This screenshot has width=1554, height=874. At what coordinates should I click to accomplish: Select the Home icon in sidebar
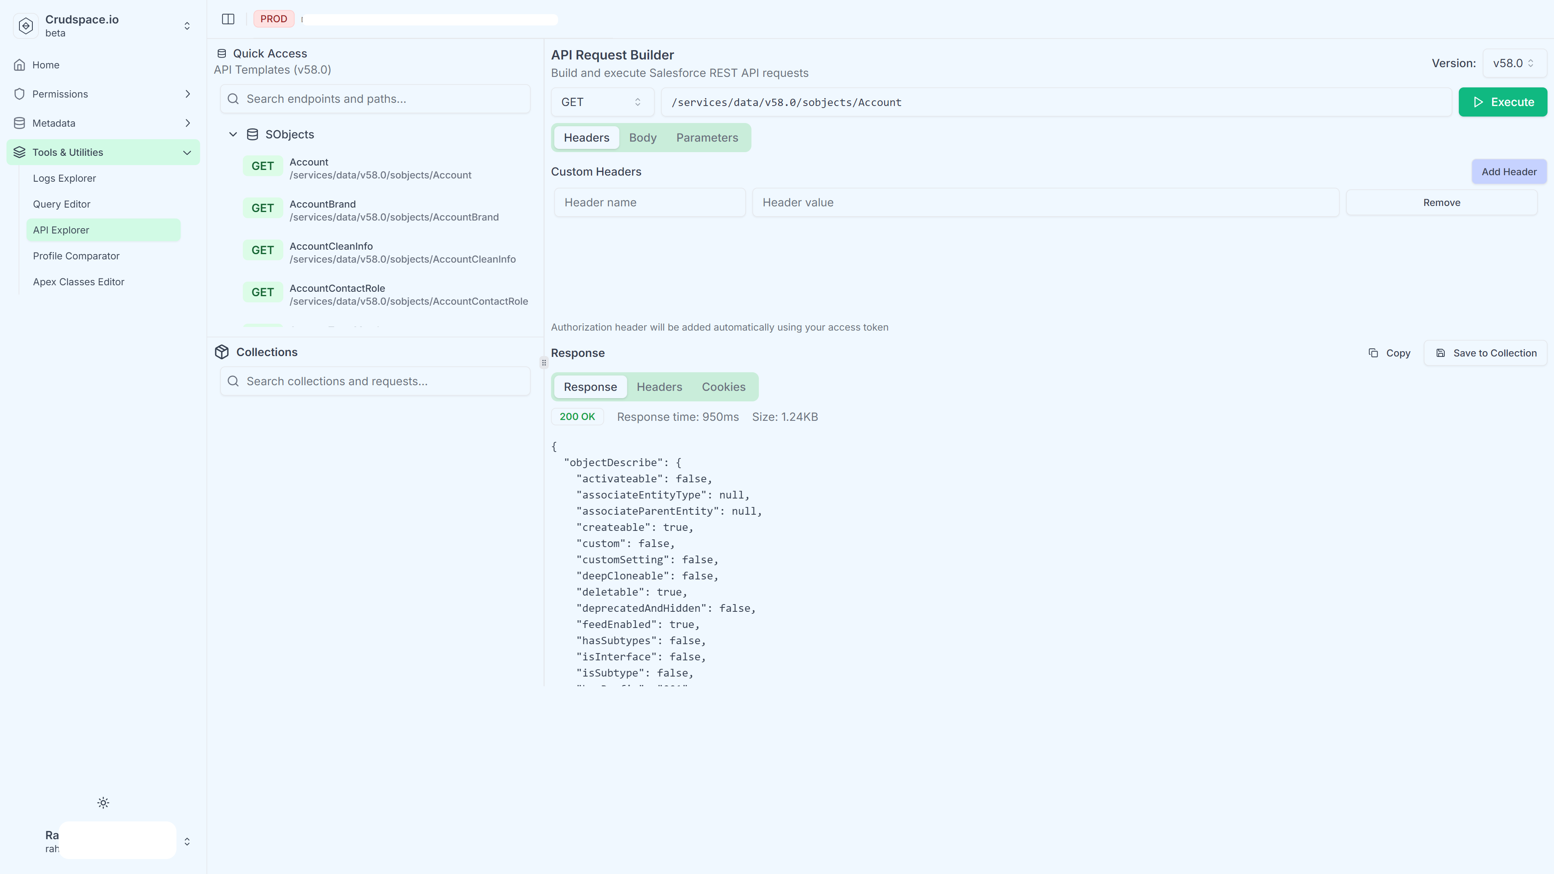pos(20,65)
